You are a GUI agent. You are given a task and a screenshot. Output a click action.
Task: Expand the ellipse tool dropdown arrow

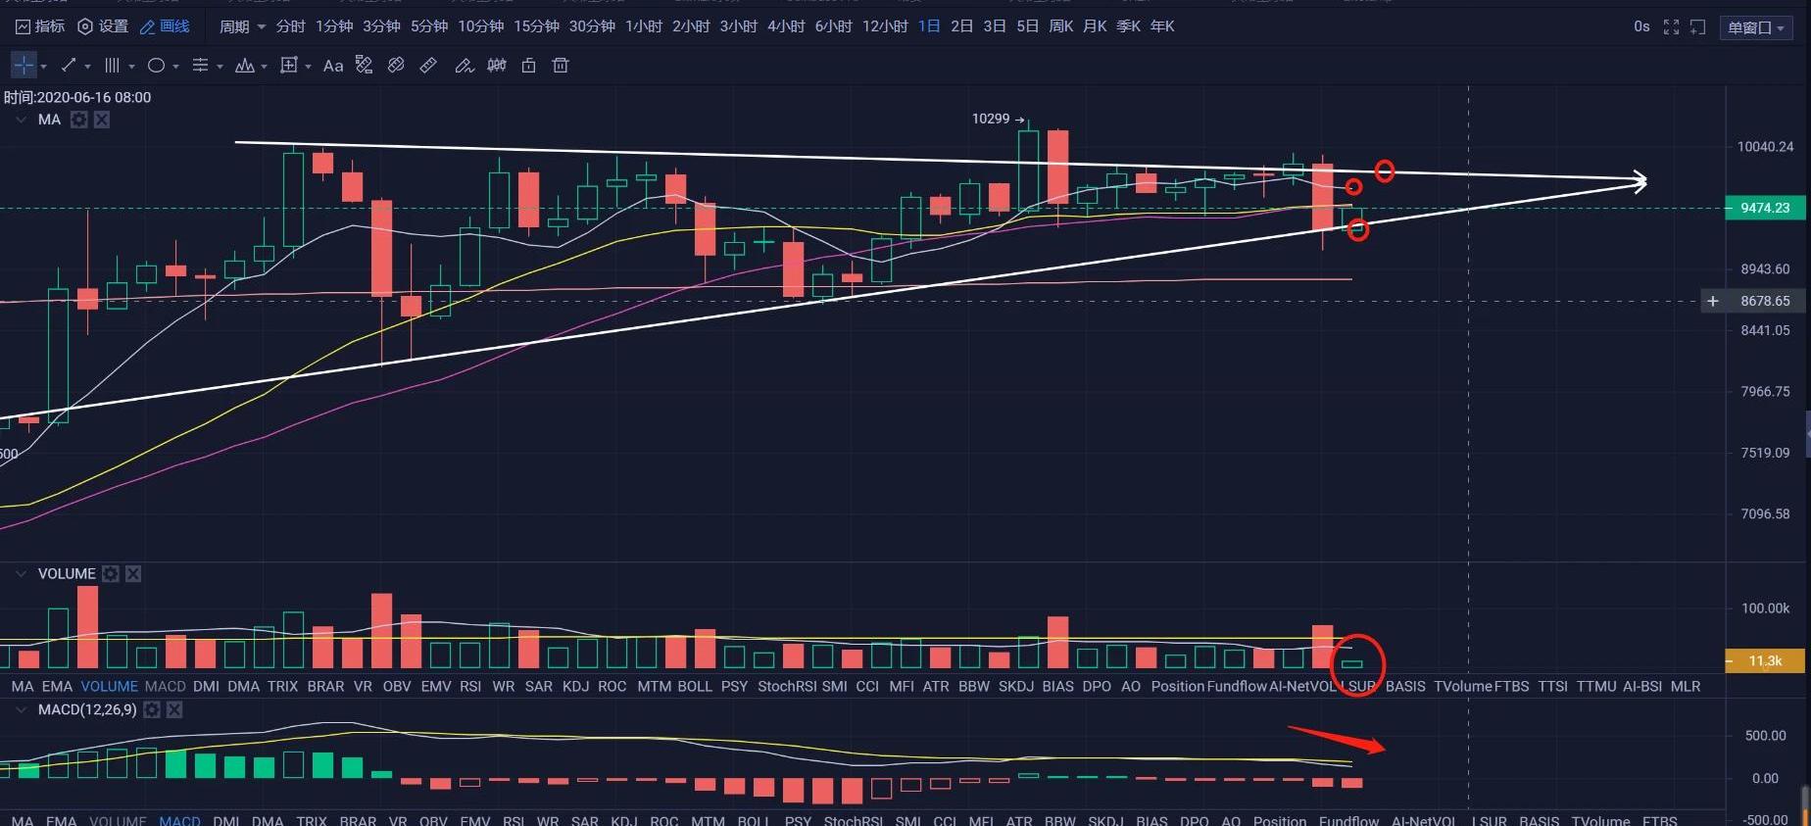click(x=175, y=67)
